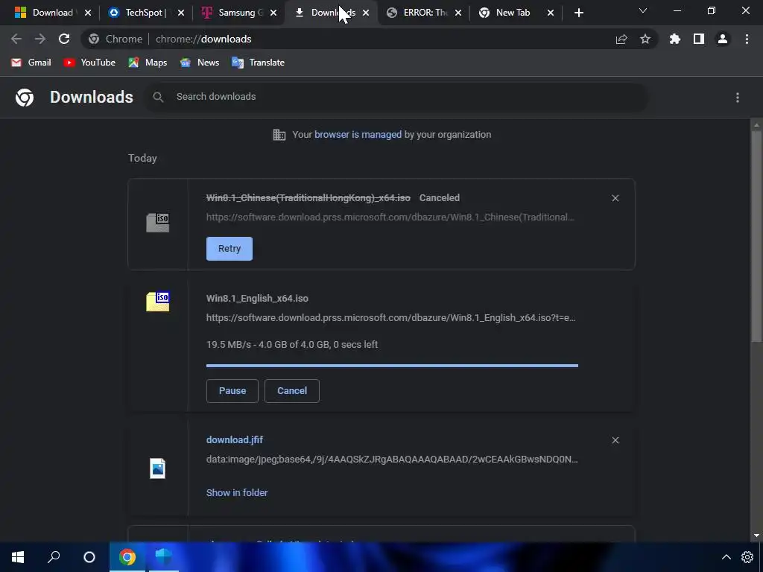This screenshot has height=572, width=763.
Task: Open the Chrome profile icon
Action: click(723, 39)
